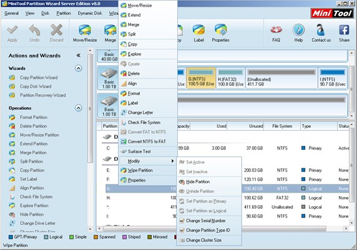
Task: Choose Change Letter in context menu
Action: [148, 113]
